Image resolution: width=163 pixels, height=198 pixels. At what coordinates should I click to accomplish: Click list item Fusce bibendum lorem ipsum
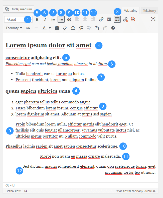[57, 108]
